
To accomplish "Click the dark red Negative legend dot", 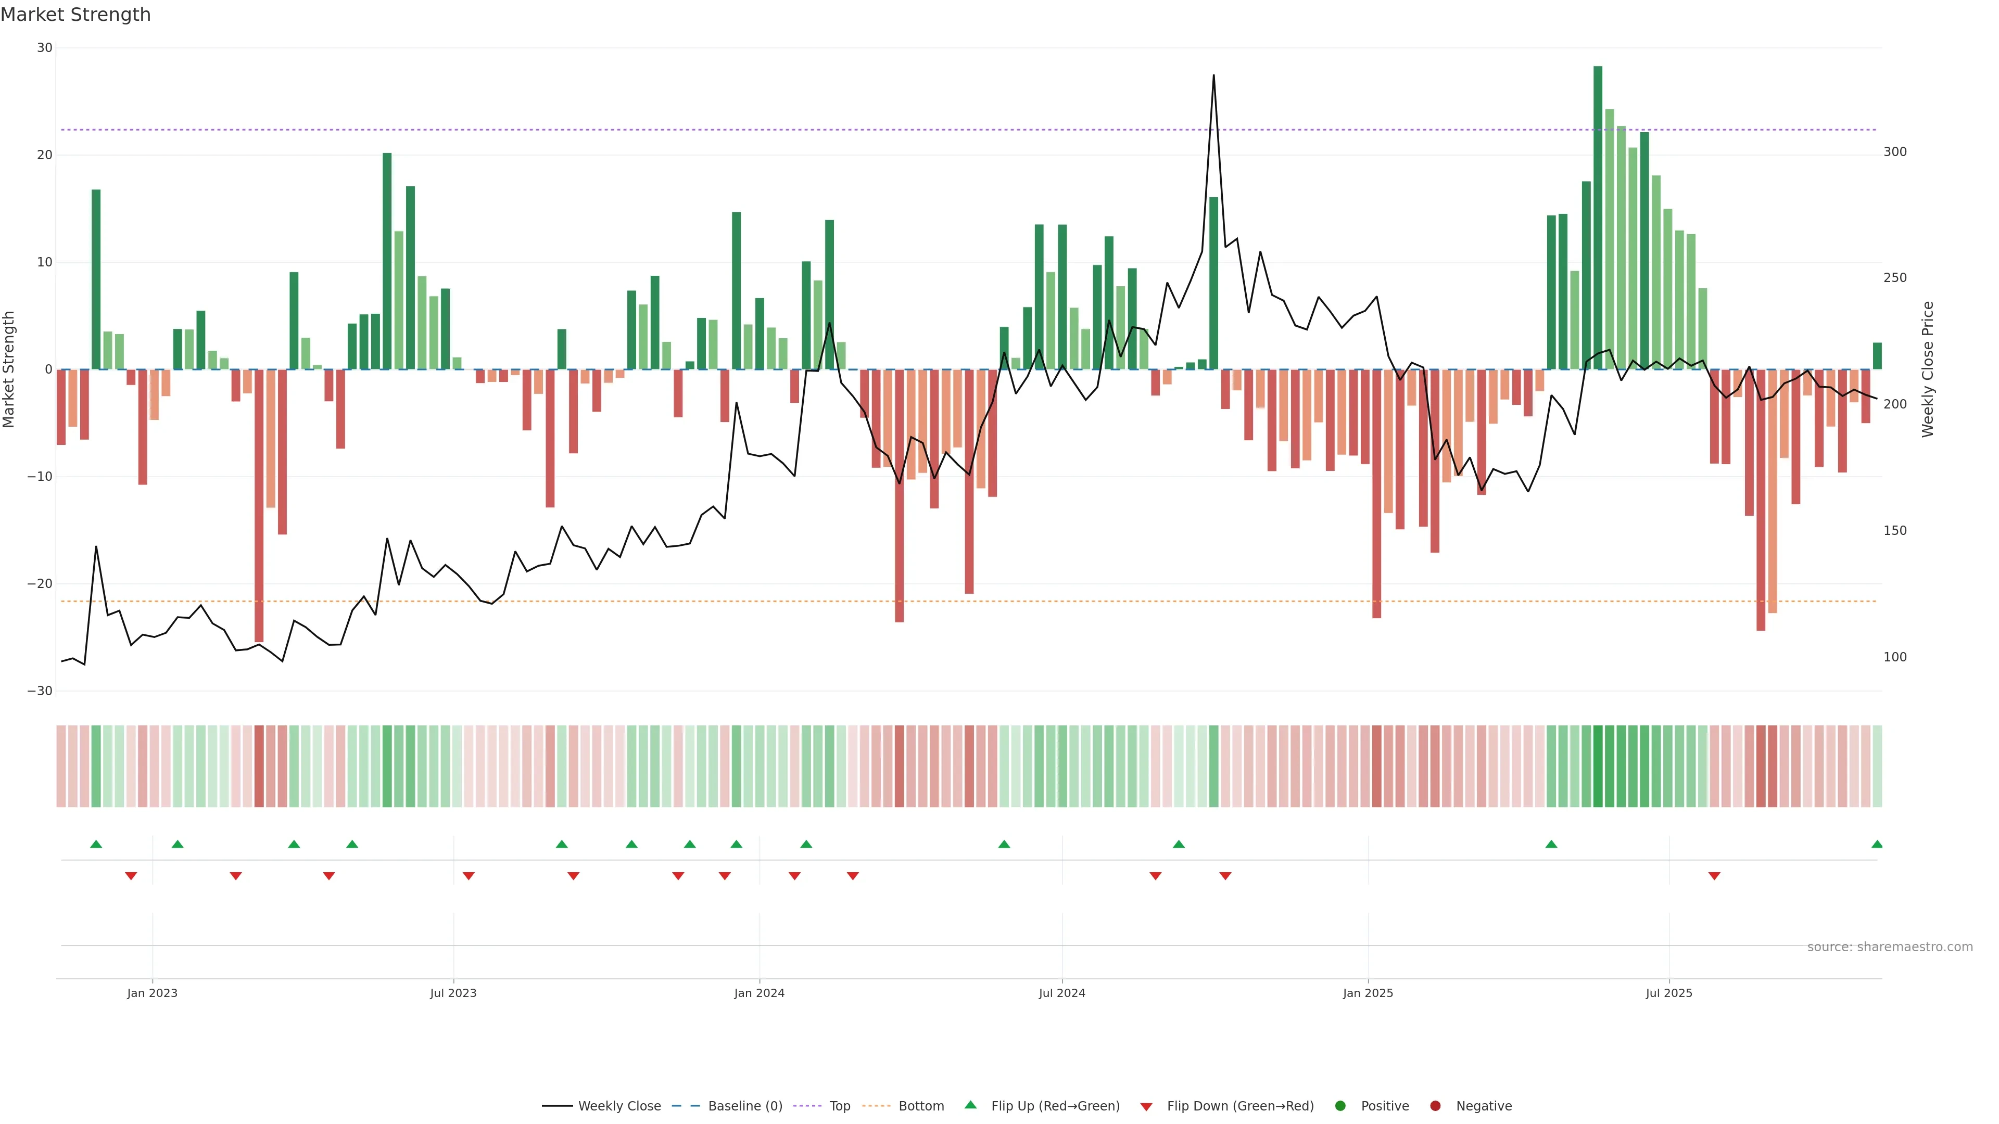I will point(1435,1105).
